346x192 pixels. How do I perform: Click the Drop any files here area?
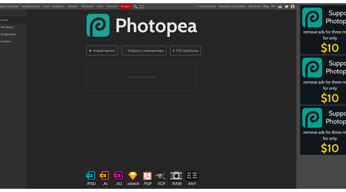pos(141,77)
